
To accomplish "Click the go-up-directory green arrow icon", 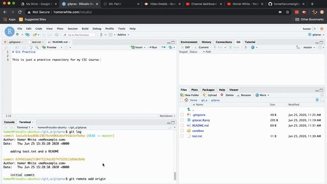I will tap(189, 109).
